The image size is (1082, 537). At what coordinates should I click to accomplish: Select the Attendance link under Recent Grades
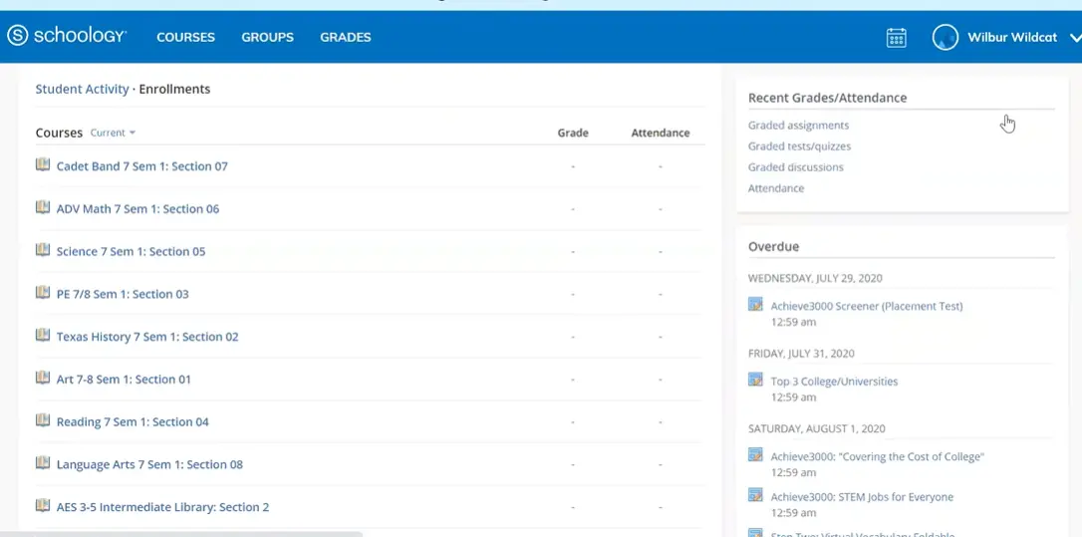[776, 188]
